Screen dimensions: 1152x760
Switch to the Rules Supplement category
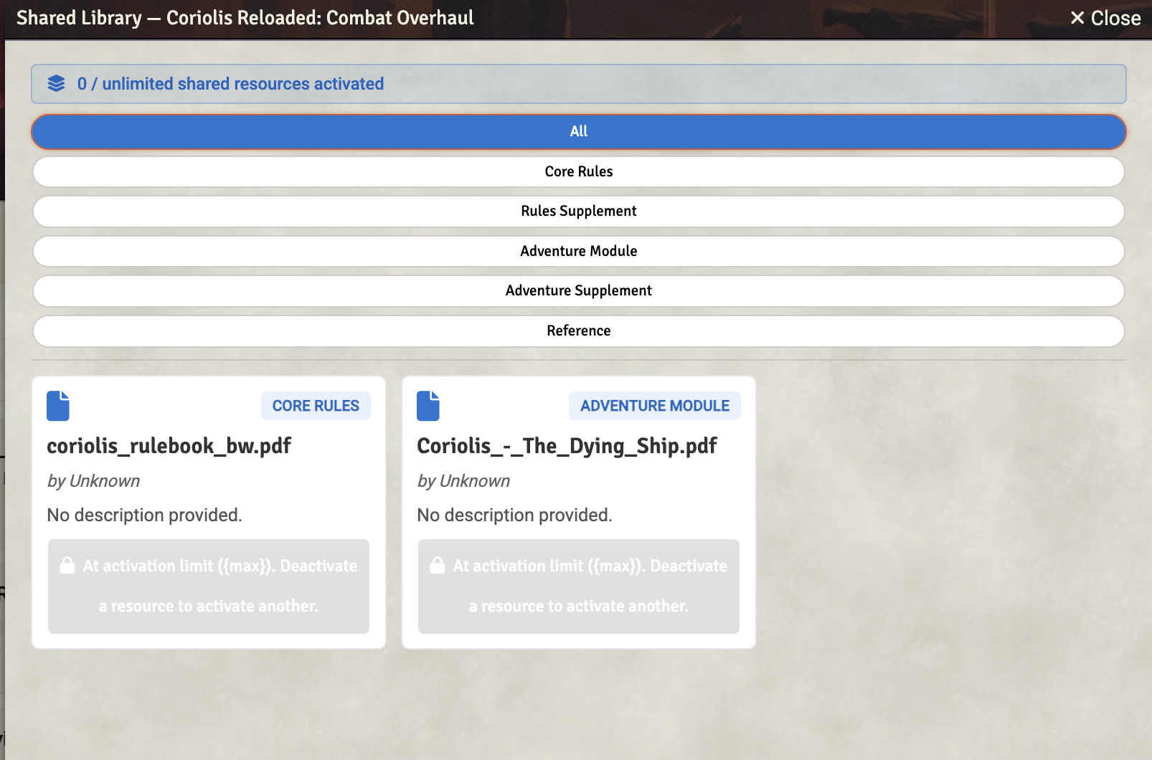[578, 211]
